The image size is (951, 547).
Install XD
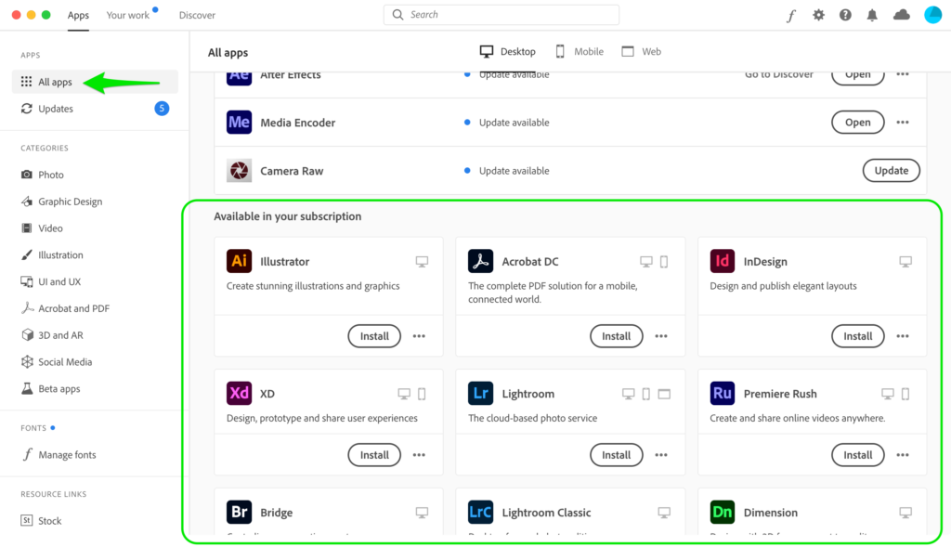374,455
